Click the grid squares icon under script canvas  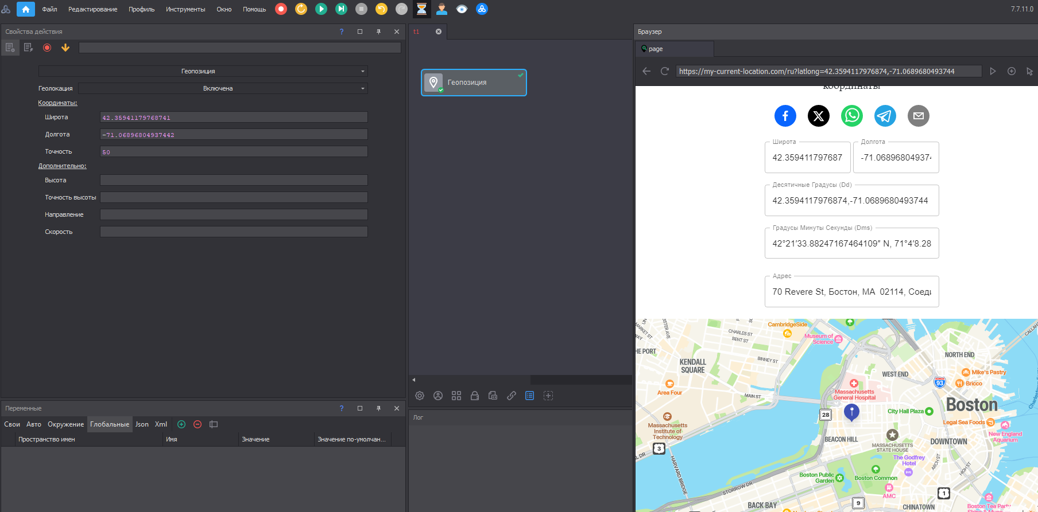point(456,396)
